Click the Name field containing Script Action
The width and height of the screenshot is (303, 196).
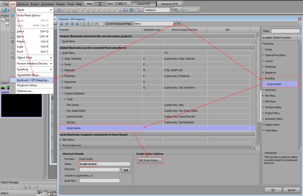(105, 164)
